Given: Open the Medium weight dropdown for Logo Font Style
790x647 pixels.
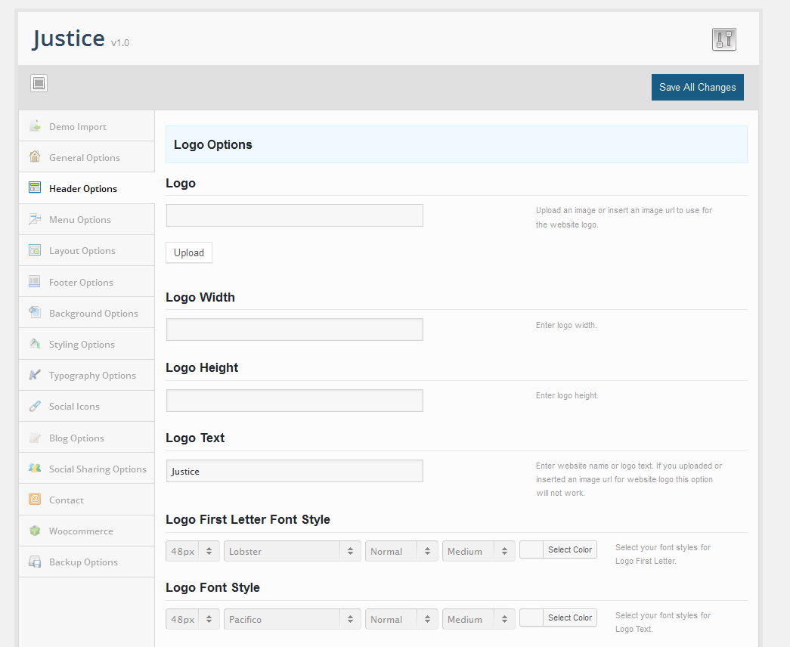Looking at the screenshot, I should [478, 619].
